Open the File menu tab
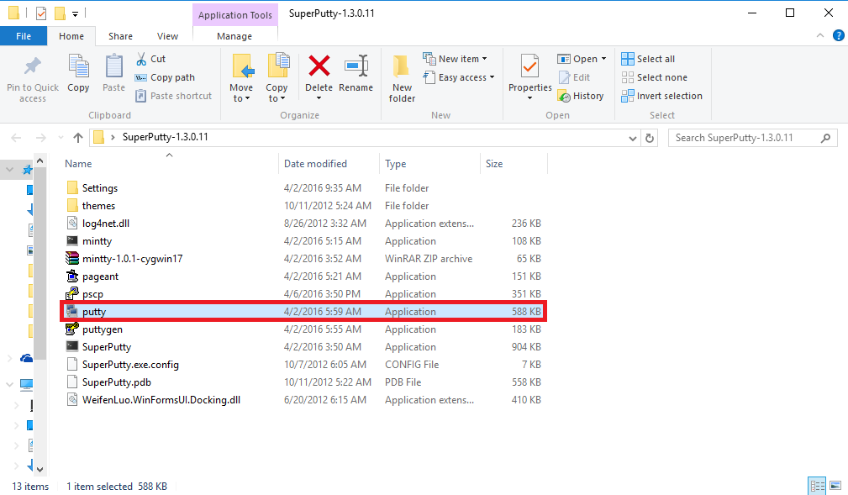This screenshot has width=848, height=495. tap(24, 36)
